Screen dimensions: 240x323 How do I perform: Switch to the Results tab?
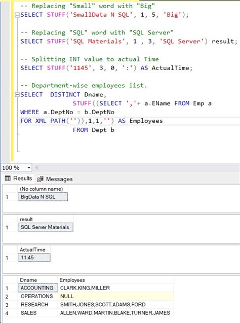click(x=19, y=178)
